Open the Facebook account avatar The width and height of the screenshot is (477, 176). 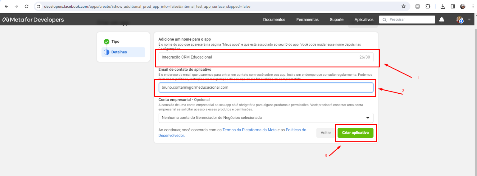click(x=460, y=20)
